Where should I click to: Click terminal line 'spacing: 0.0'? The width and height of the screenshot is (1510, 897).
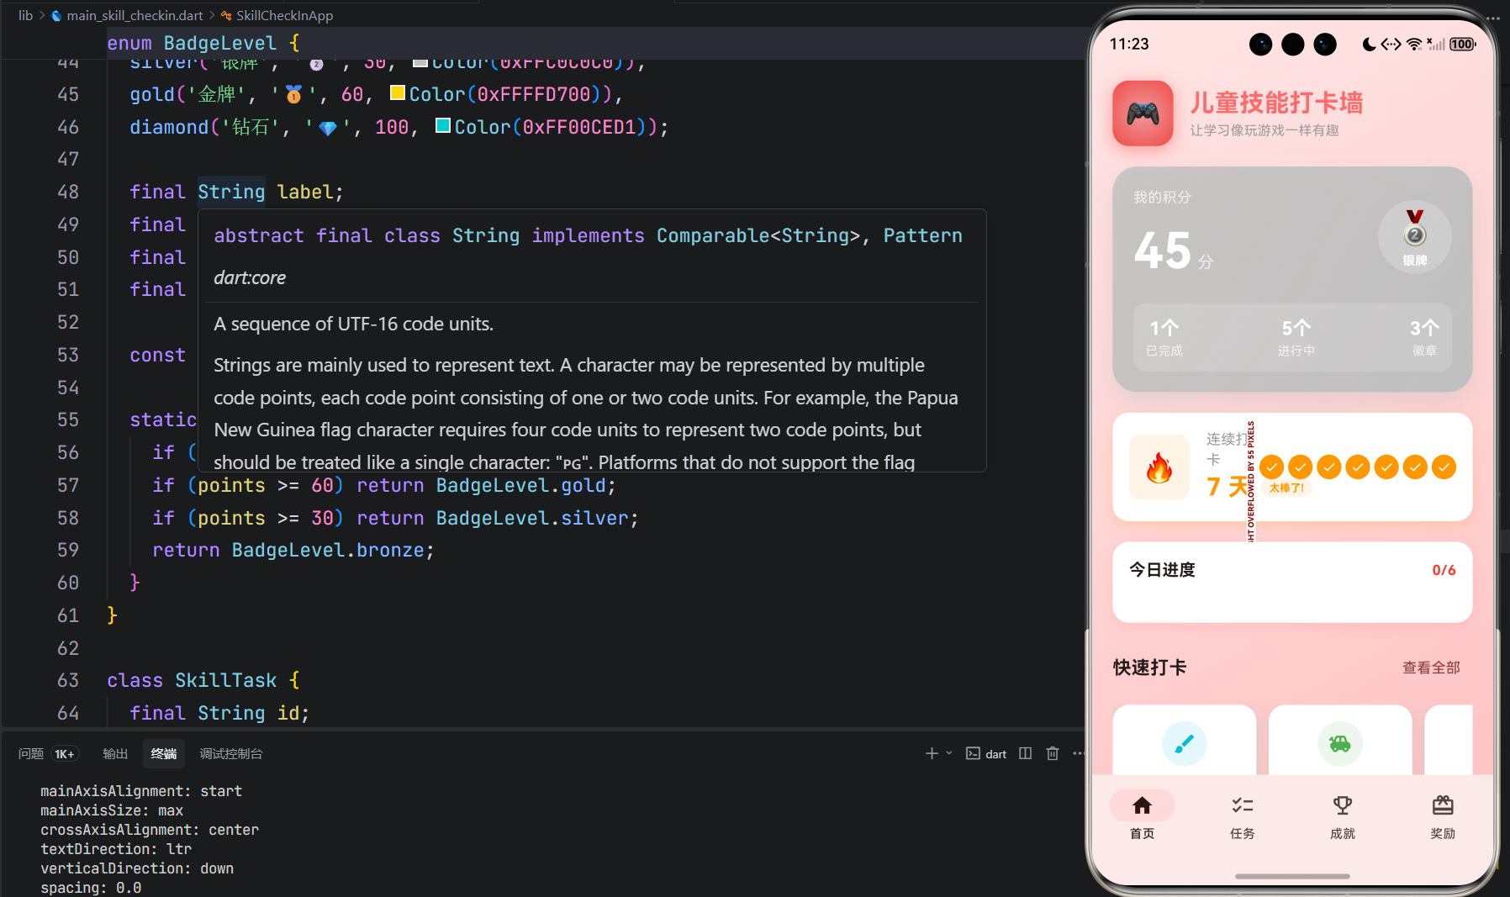click(91, 888)
